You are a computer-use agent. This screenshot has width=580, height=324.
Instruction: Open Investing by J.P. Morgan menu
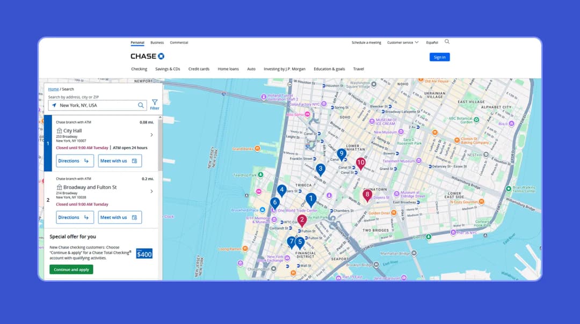point(285,69)
